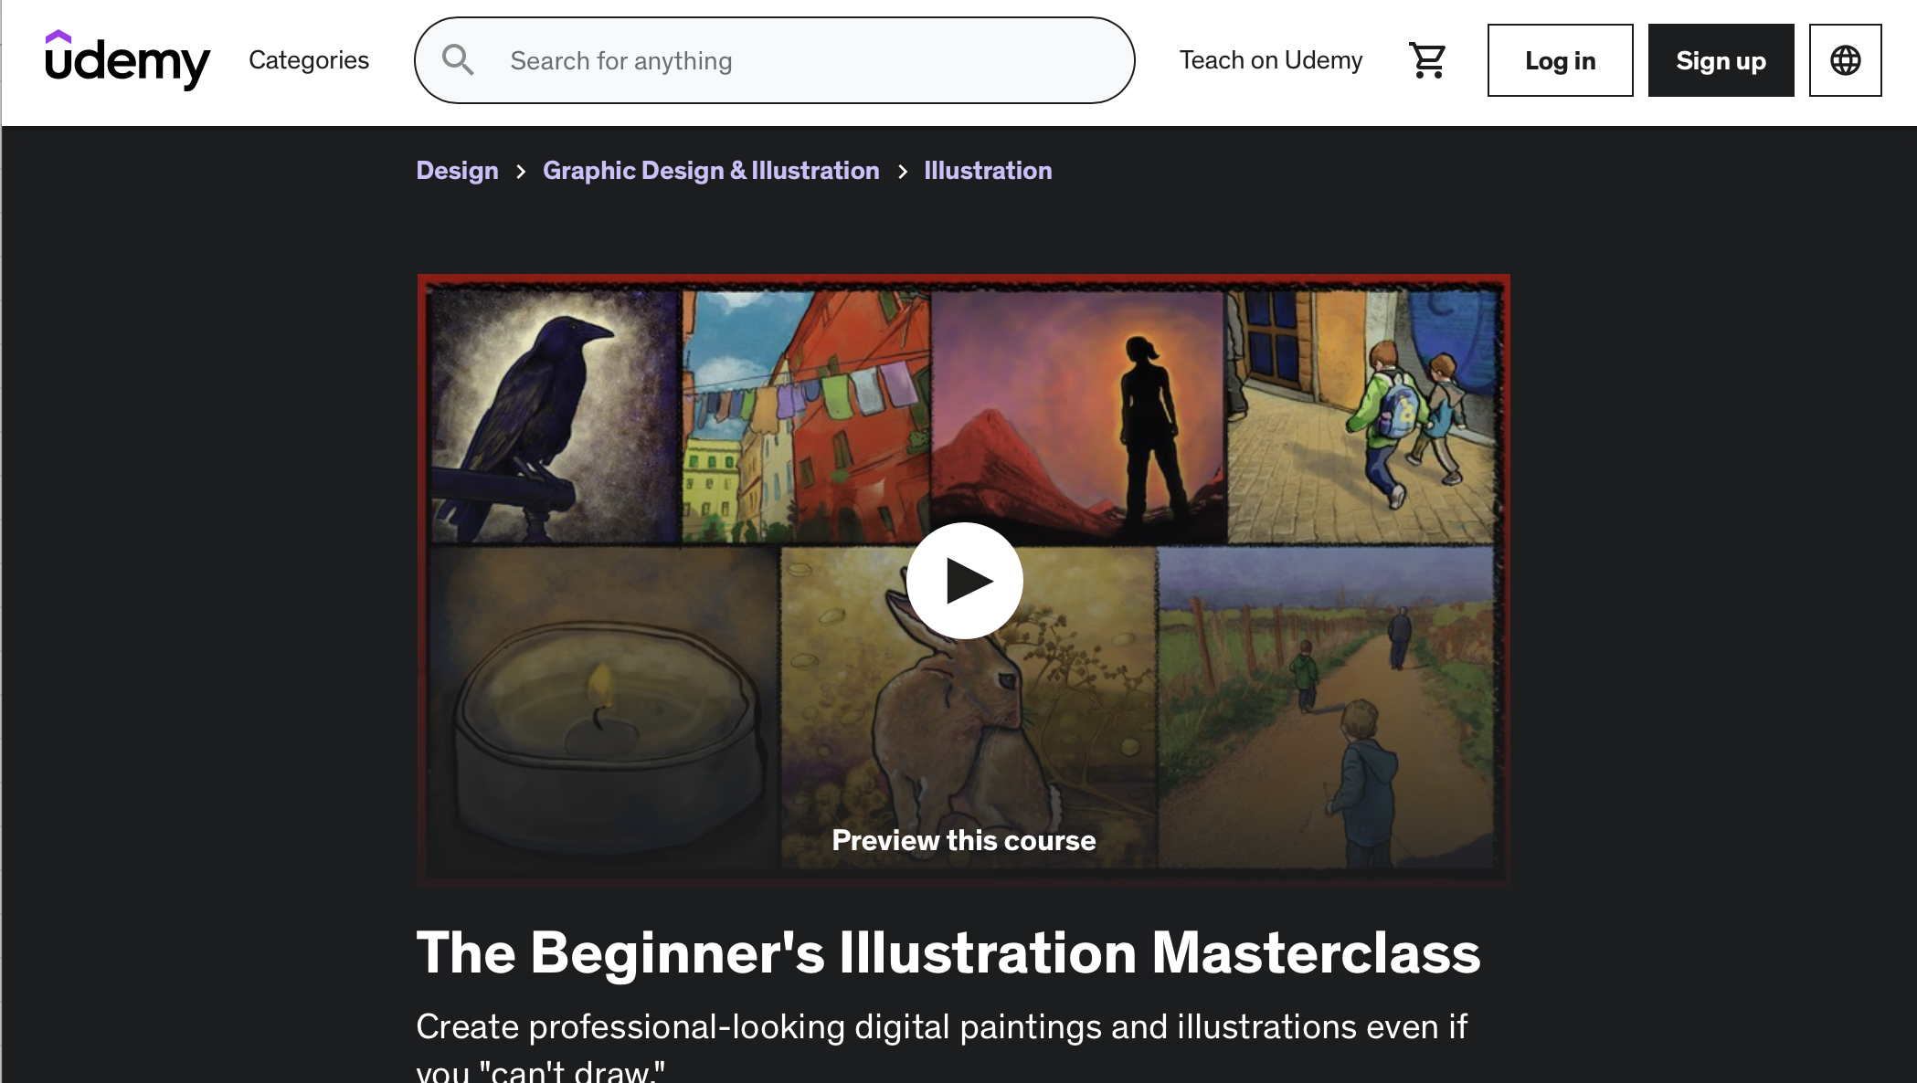The width and height of the screenshot is (1917, 1083).
Task: Click the shopping cart icon
Action: click(1426, 59)
